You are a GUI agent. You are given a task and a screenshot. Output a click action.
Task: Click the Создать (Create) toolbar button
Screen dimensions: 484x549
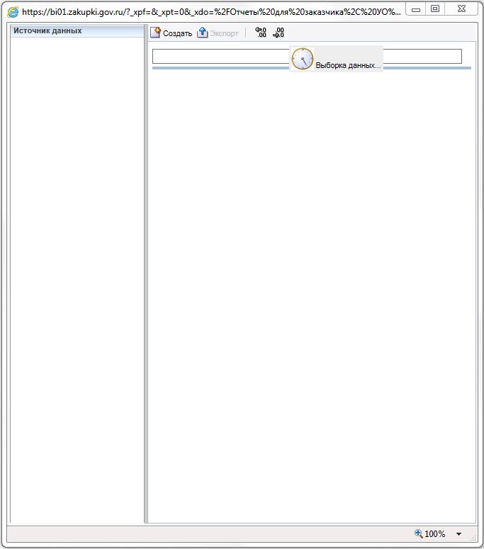[171, 33]
